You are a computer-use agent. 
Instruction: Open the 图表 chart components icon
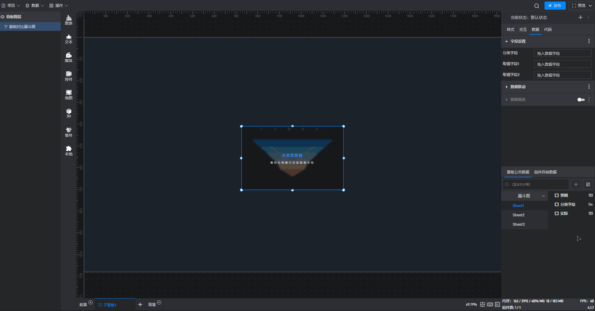[69, 20]
